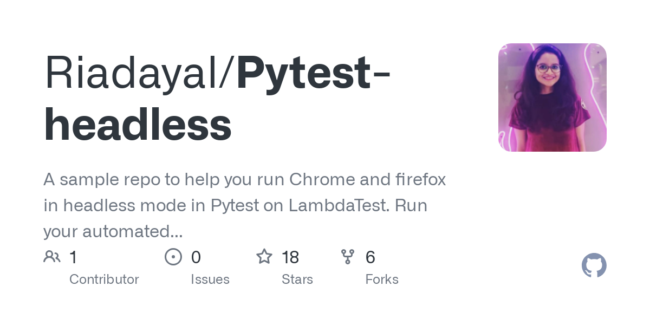Click the contributor count number 1

coord(73,257)
